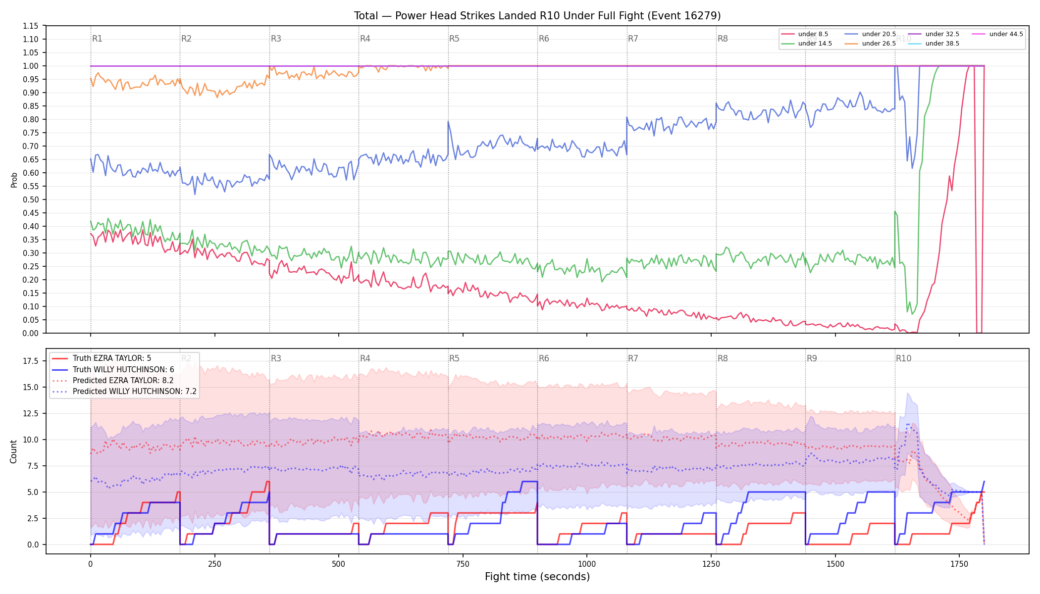Click the chart title mentioning Event 16279
Screen dimensions: 1040x594
click(x=537, y=16)
